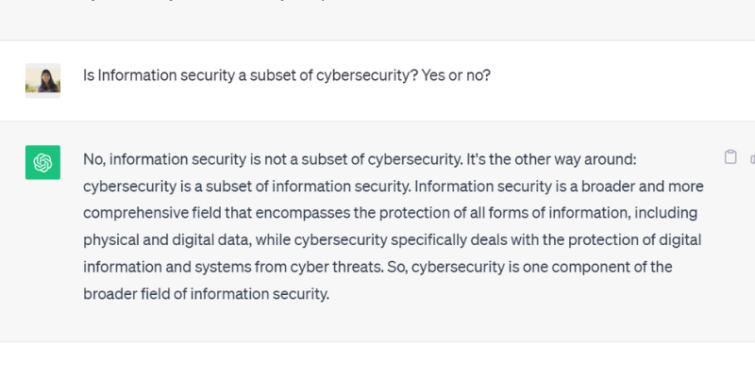Click the text "cybersecurity is a subset of information security"

(x=245, y=186)
